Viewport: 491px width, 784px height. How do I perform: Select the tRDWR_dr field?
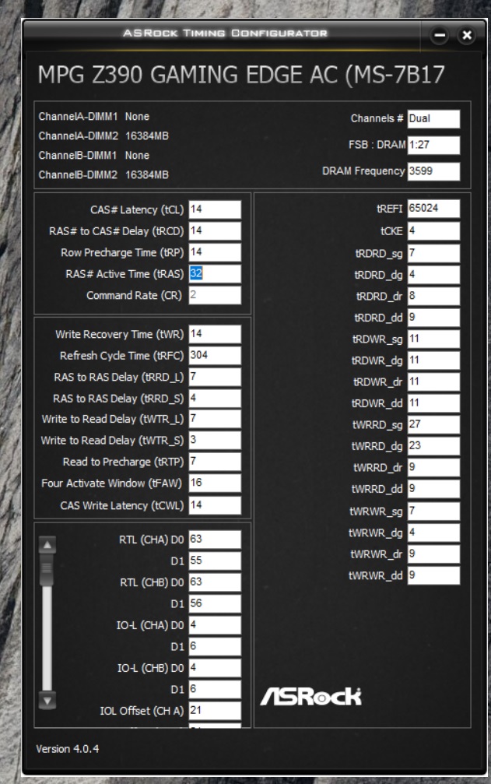[x=433, y=382]
